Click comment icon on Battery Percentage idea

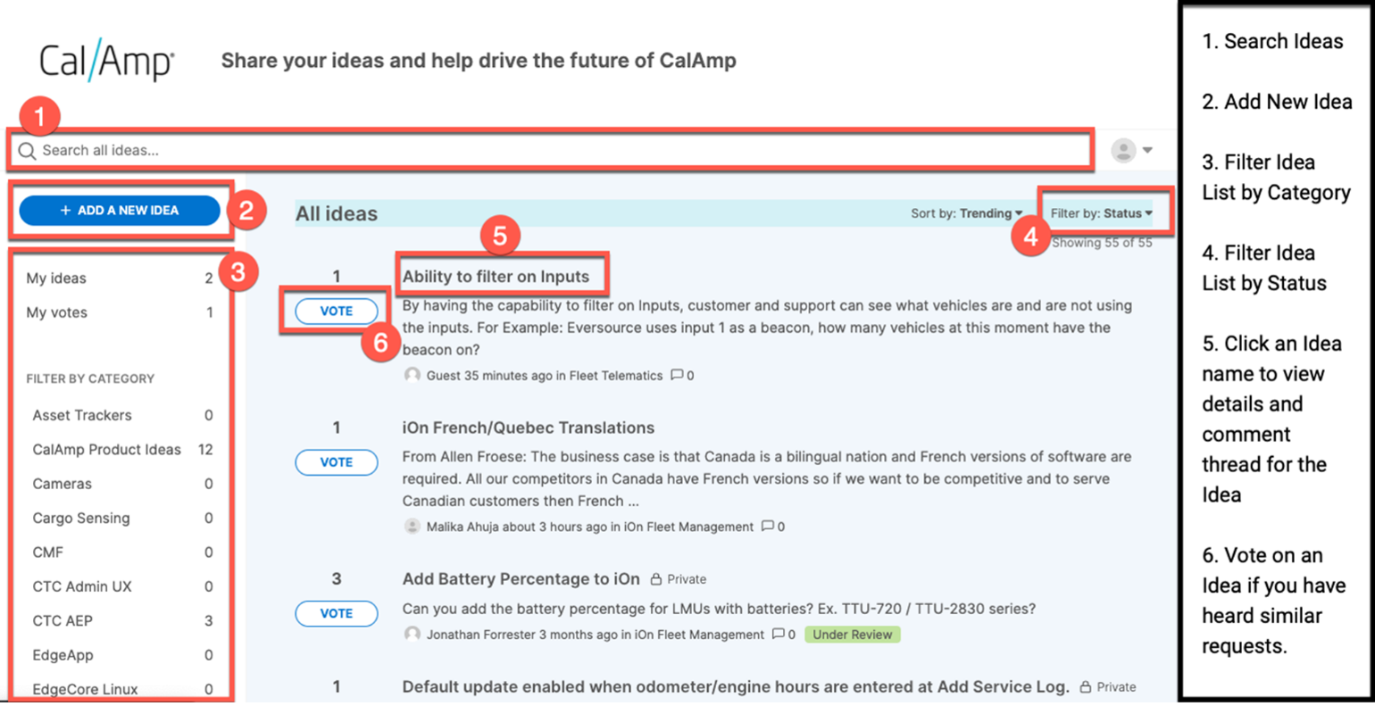[x=778, y=635]
